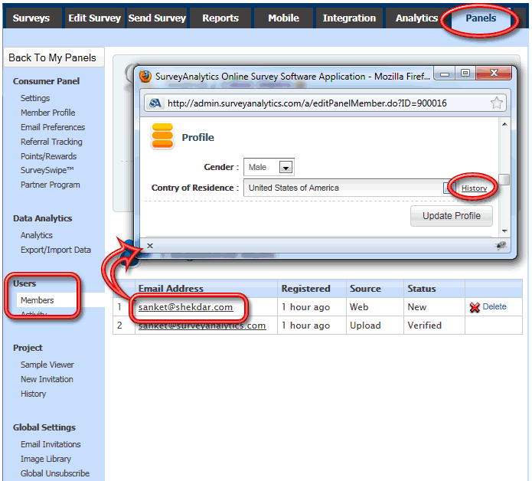This screenshot has width=532, height=481.
Task: Maximize the Firefox popup window
Action: (465, 73)
